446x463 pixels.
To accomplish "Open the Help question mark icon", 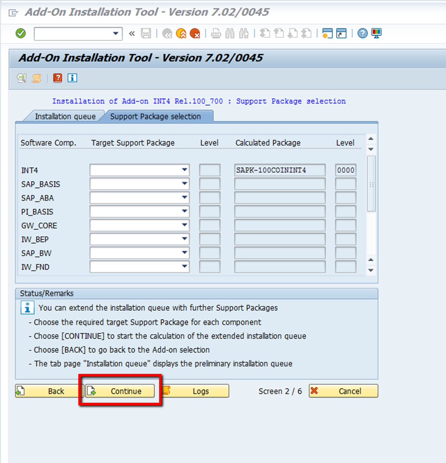I will pos(362,34).
